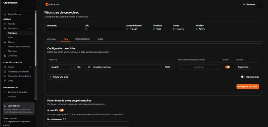Open Périphériques utilisateur in the sidebar
Viewport: 268px width, 127px height.
point(19,47)
